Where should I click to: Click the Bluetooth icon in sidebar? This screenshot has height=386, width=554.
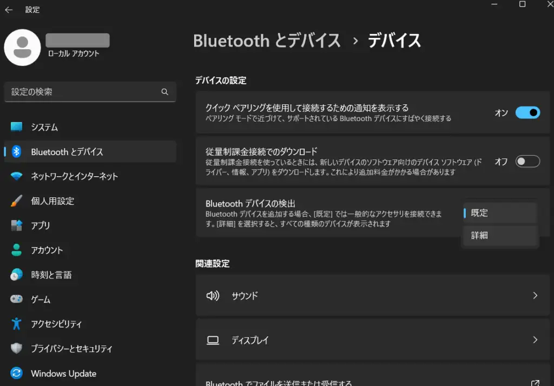(x=17, y=152)
